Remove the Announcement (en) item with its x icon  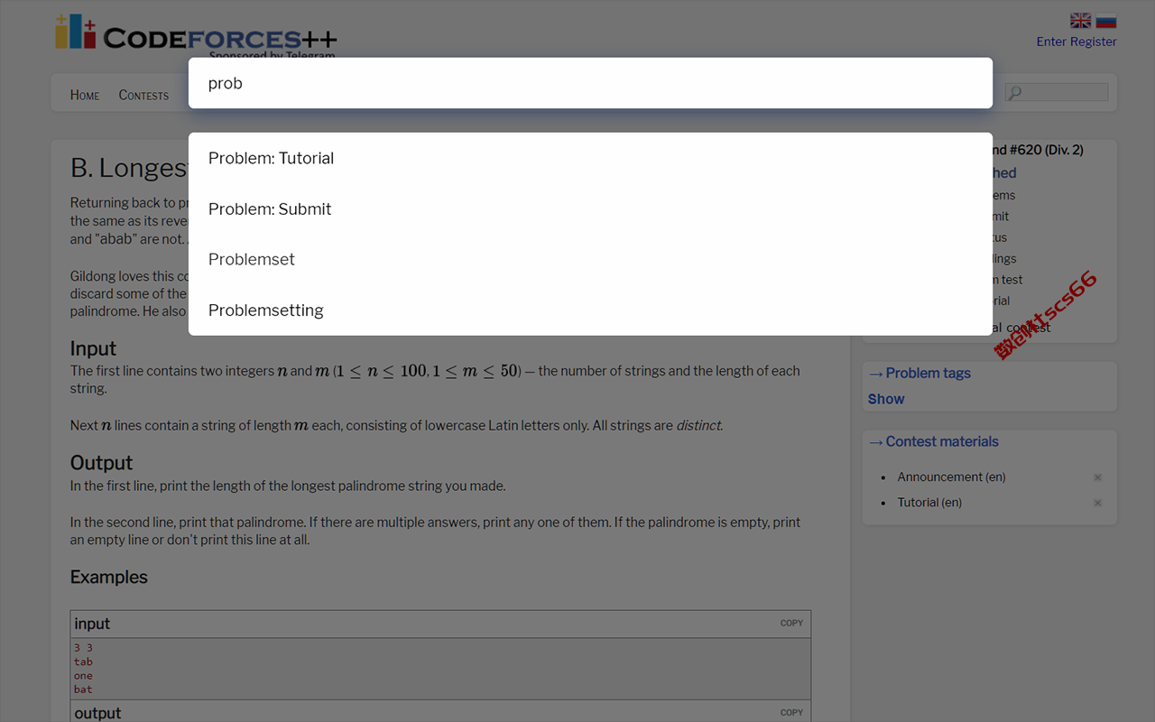coord(1097,477)
